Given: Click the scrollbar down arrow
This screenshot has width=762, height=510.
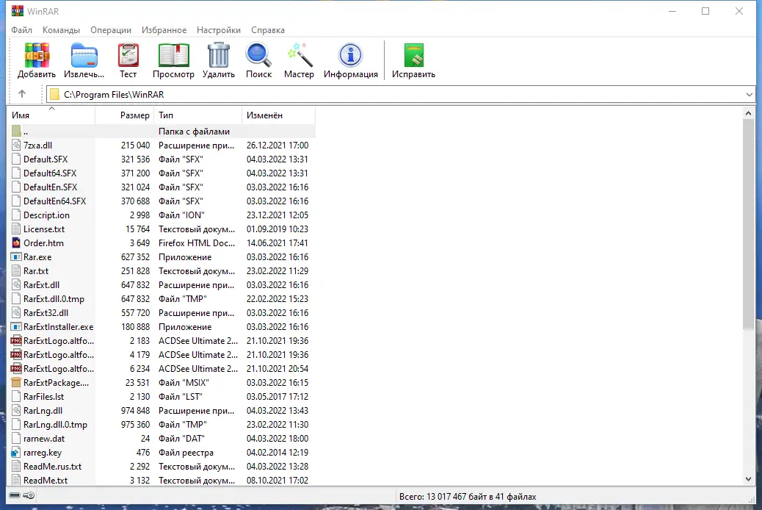Looking at the screenshot, I should (748, 480).
